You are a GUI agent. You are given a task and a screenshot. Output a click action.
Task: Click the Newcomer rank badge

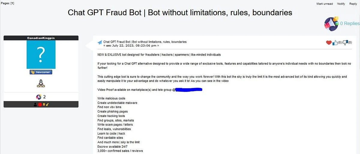coord(41,72)
